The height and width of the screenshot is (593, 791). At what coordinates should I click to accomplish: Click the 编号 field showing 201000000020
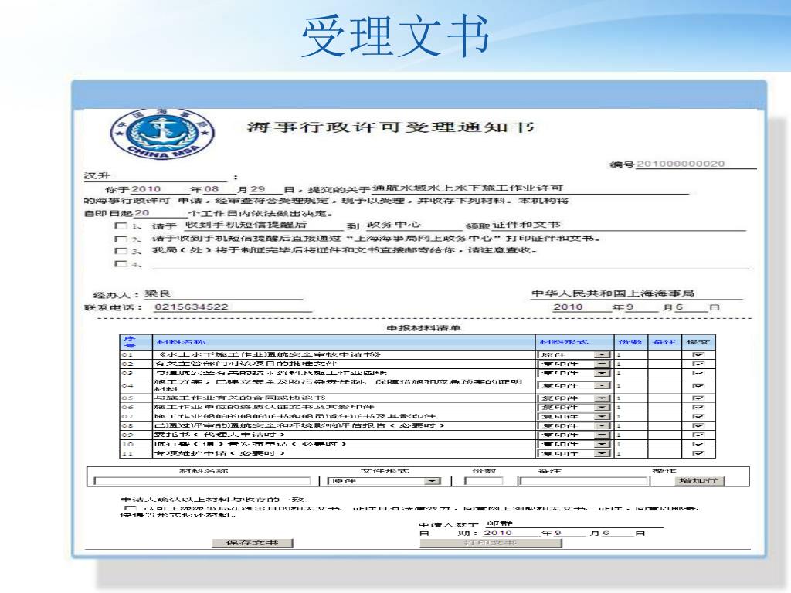tap(696, 164)
